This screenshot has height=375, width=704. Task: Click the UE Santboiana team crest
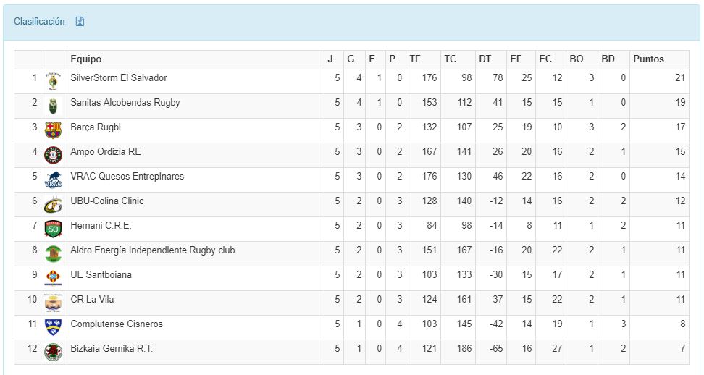(53, 278)
